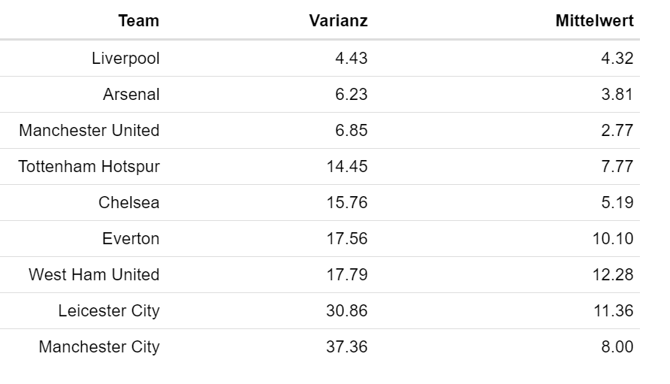Select the Manchester United row name
The image size is (670, 384).
(x=89, y=131)
